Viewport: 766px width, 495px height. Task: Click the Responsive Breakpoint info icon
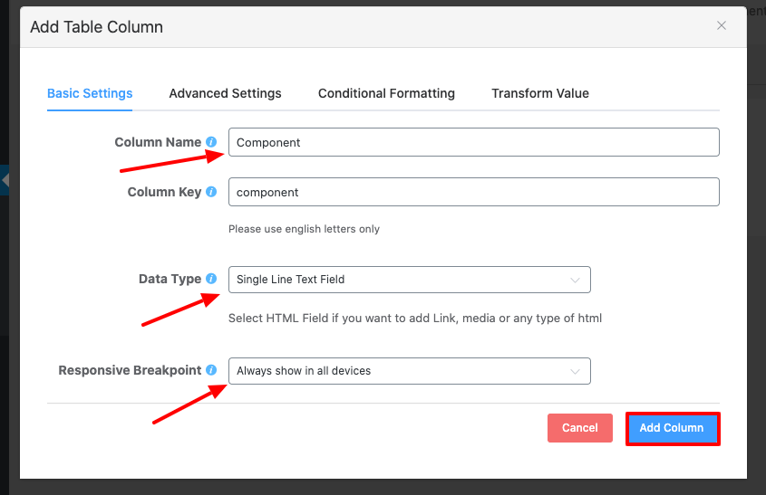tap(211, 370)
